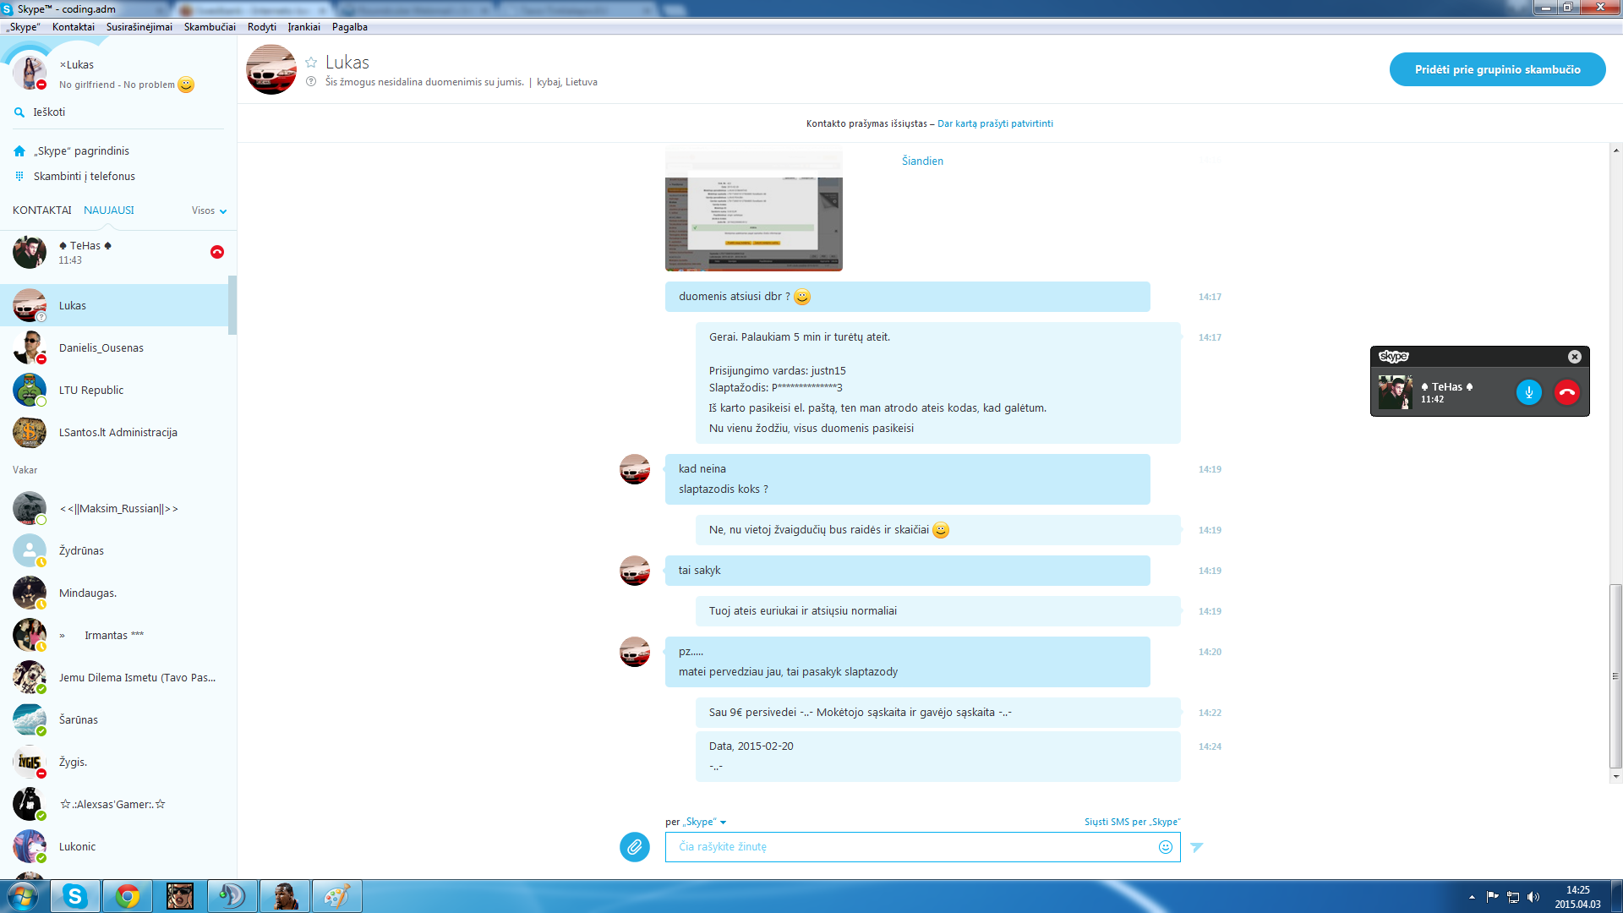Toggle favorite star next to Lukas
Viewport: 1623px width, 913px height.
[x=311, y=63]
